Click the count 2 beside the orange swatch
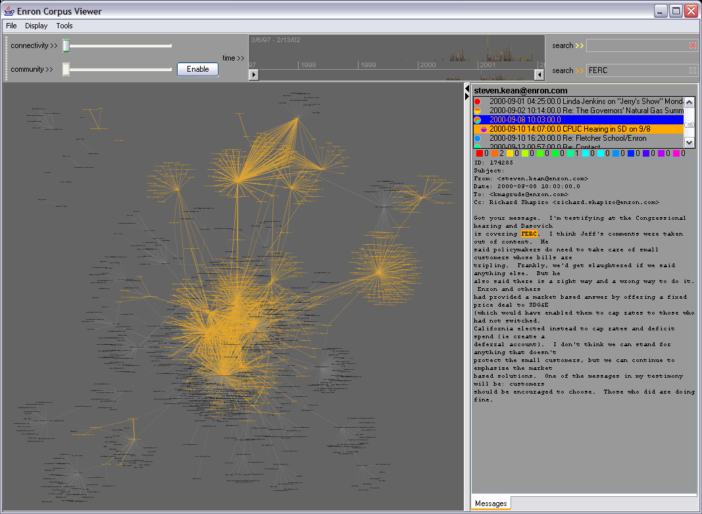 point(502,153)
